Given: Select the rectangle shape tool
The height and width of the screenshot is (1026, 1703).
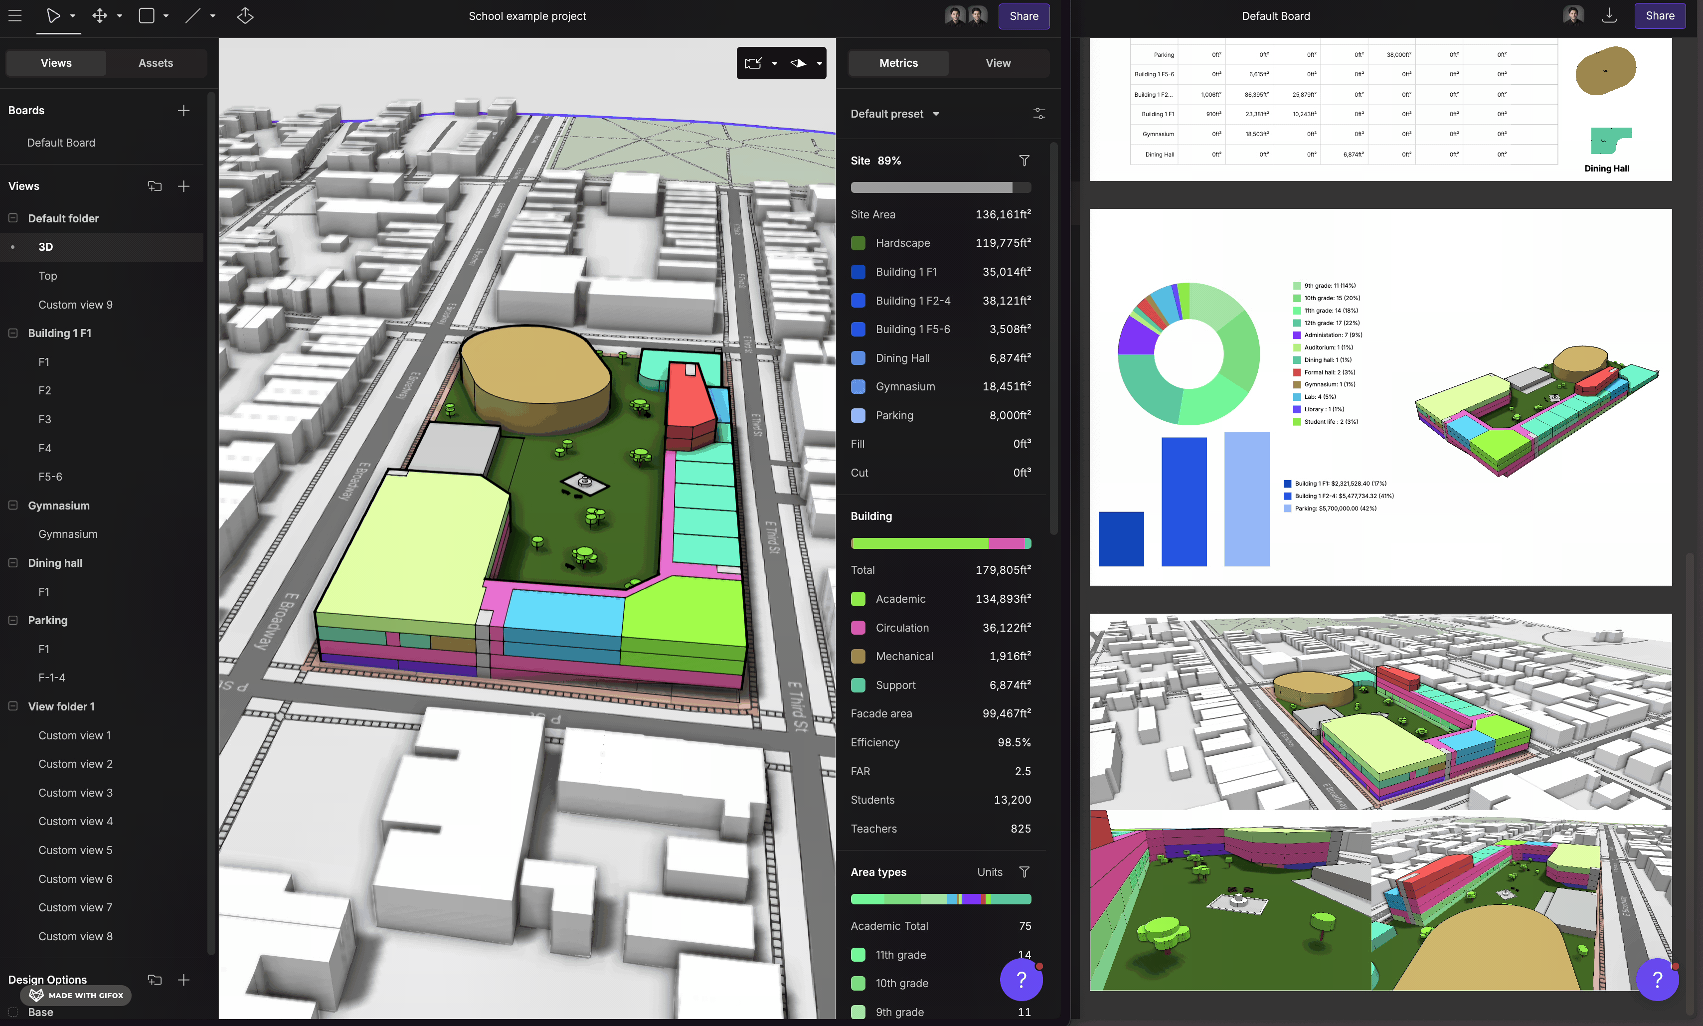Looking at the screenshot, I should click(147, 15).
